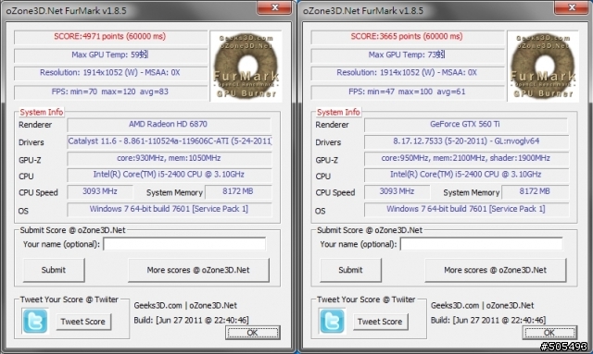Click 3093 MHz CPU Speed in the GTX 560 Ti window
The width and height of the screenshot is (593, 354).
coord(397,191)
